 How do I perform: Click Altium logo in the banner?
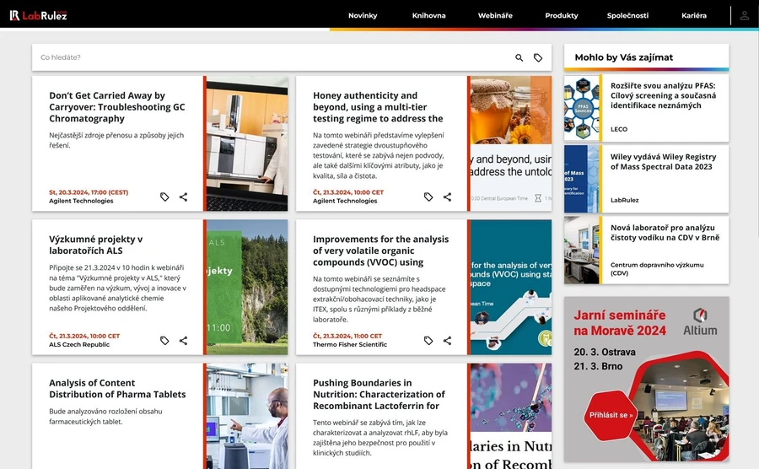[x=700, y=322]
